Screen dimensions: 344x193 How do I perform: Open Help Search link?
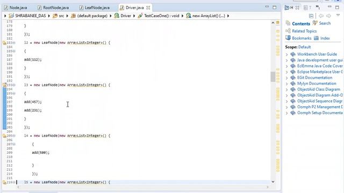325,23
